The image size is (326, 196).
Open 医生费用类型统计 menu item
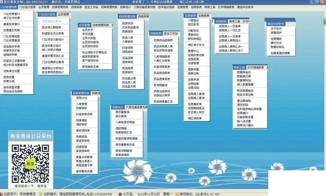53,72
